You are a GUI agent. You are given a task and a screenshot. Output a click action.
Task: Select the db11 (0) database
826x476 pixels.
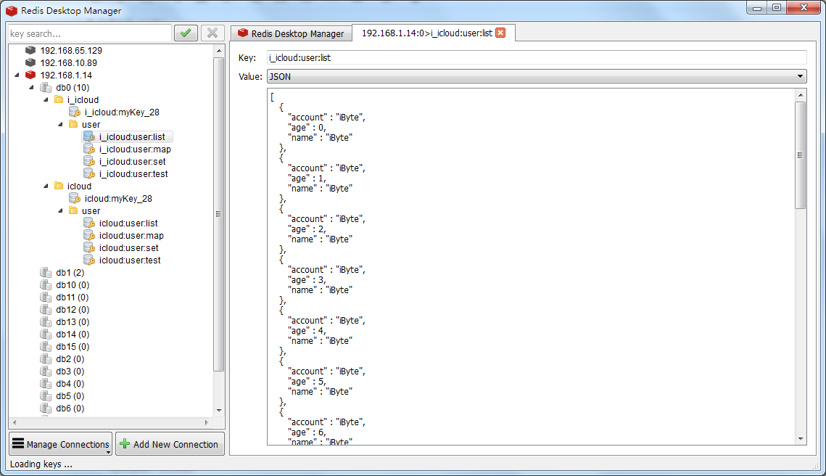(73, 297)
